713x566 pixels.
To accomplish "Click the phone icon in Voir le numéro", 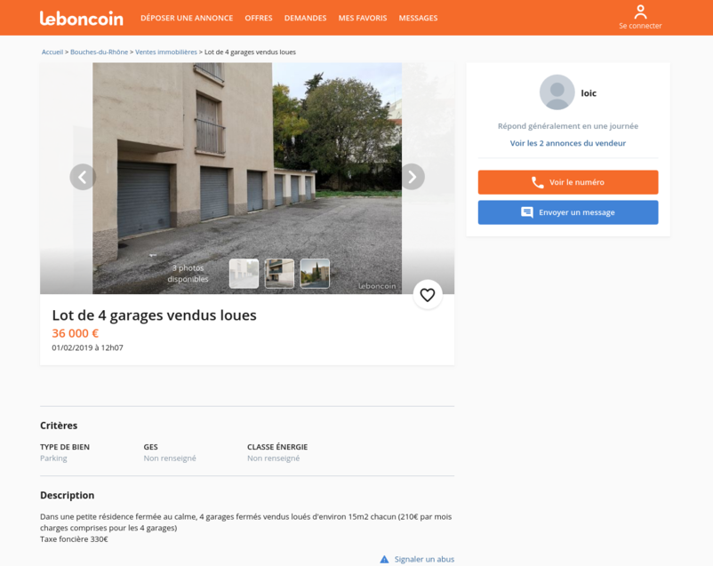I will [538, 182].
